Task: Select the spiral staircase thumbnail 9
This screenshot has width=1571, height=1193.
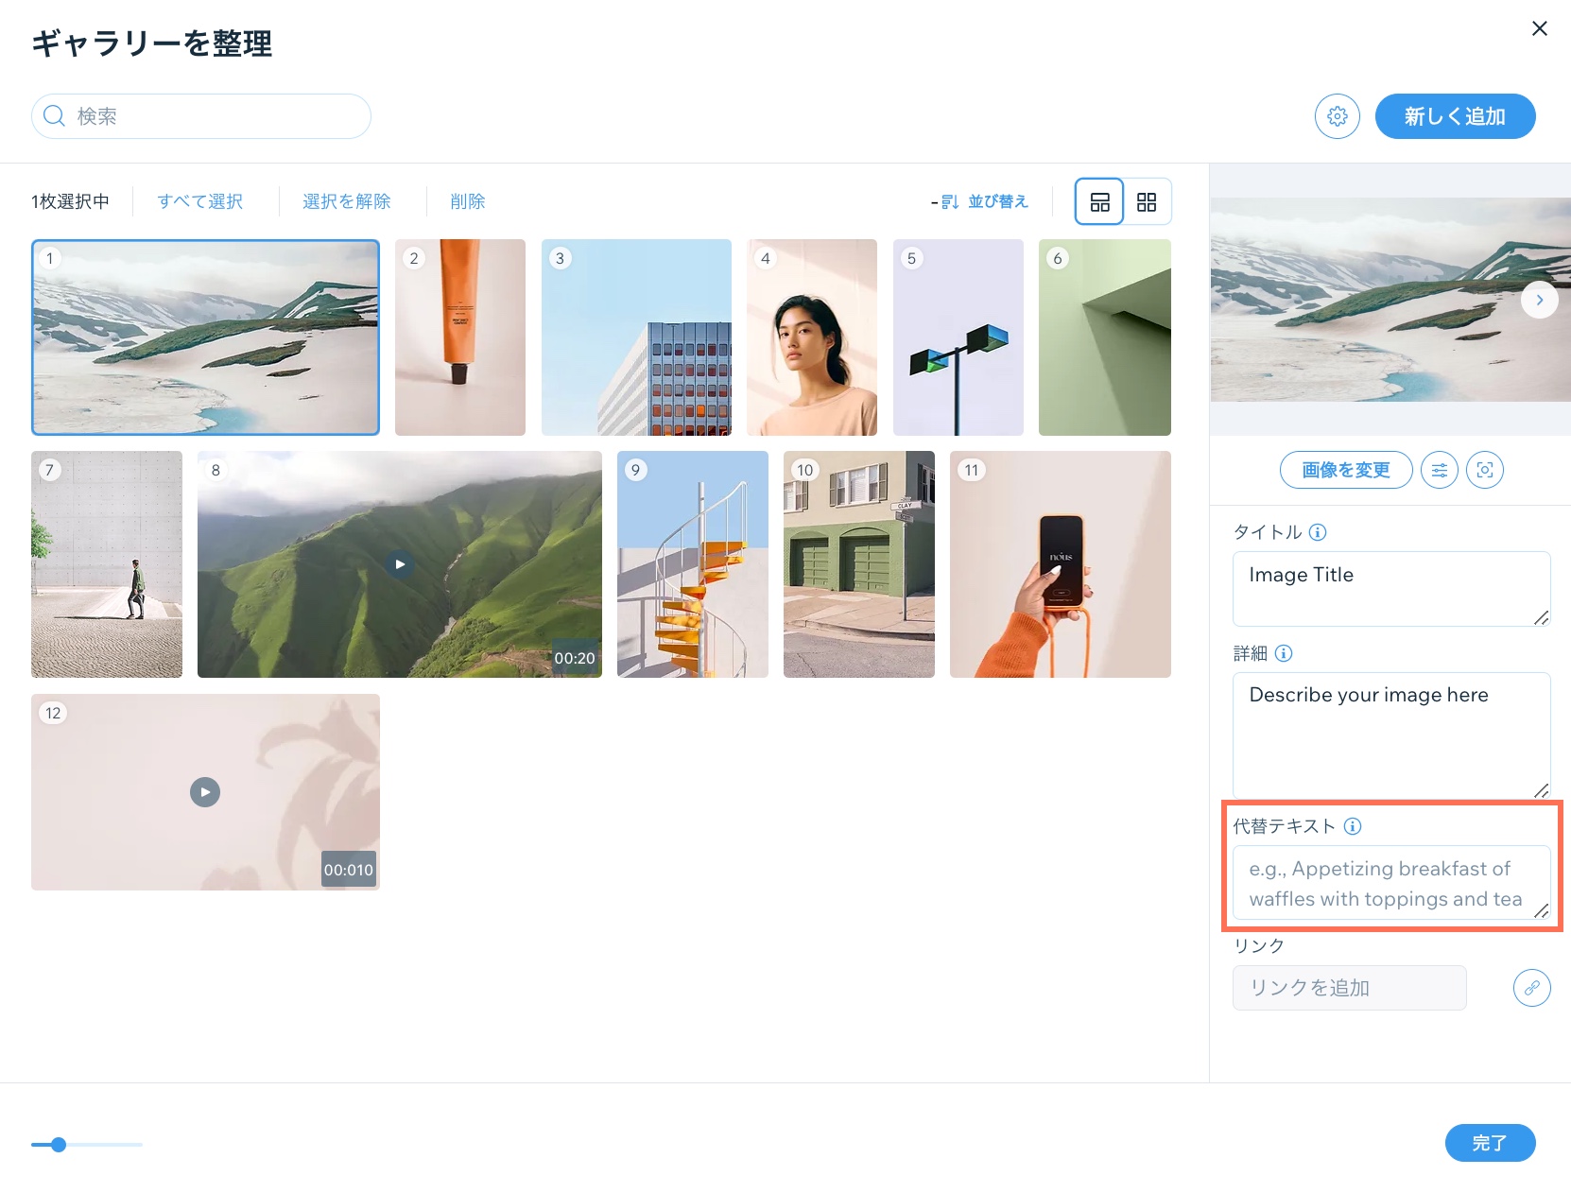Action: (693, 564)
